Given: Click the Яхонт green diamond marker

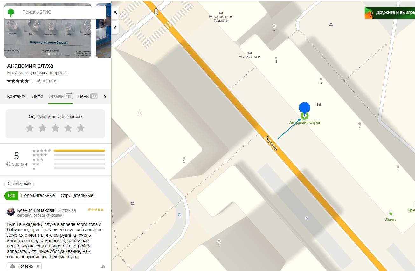Looking at the screenshot, I should [x=391, y=213].
